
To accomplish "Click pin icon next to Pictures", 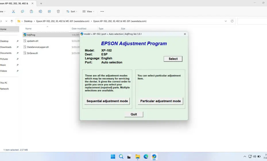I will [17, 59].
